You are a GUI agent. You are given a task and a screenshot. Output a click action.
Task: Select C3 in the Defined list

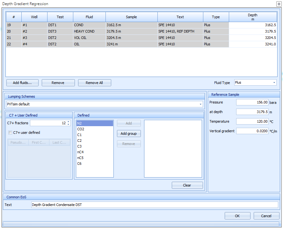tap(95, 146)
